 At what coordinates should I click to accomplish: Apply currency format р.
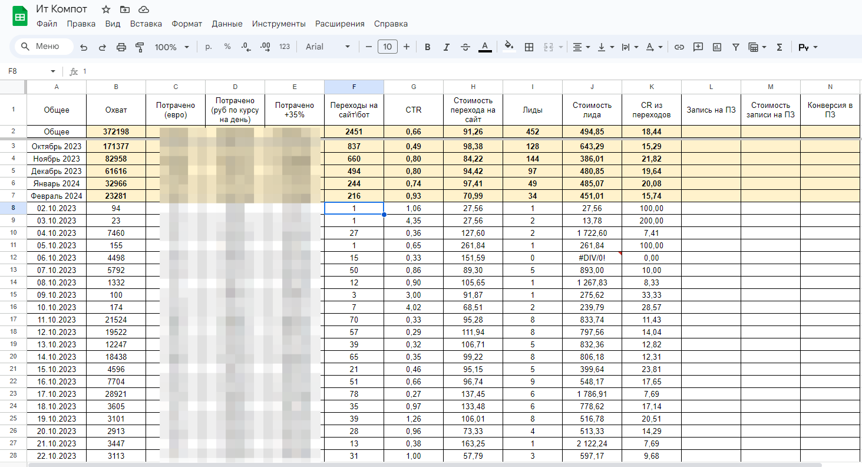tap(209, 47)
